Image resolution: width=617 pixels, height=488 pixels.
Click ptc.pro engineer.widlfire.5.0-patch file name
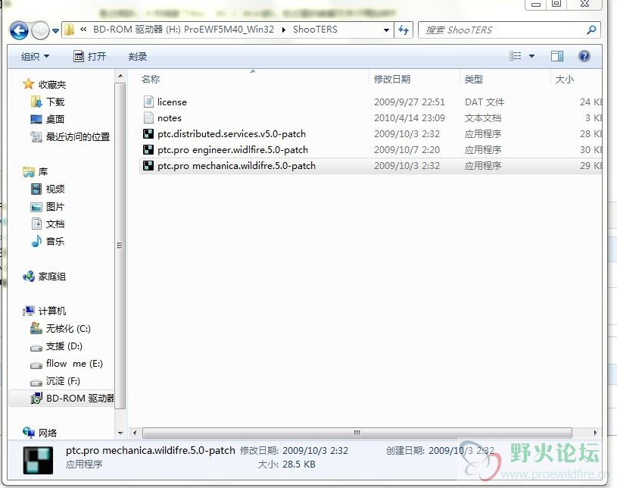pos(232,150)
